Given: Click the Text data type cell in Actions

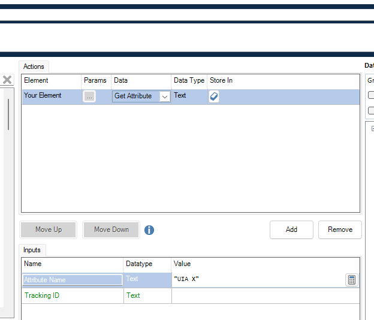Looking at the screenshot, I should [189, 96].
